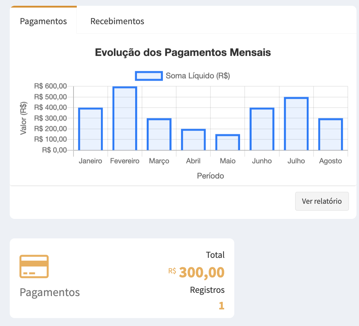Toggle the Soma Líquido legend color box
The height and width of the screenshot is (326, 359).
(x=149, y=76)
